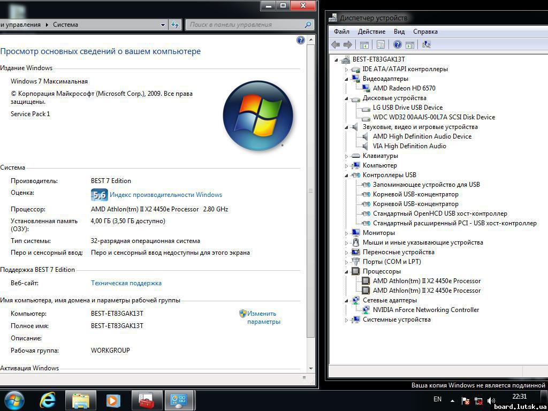Click the search field in control panel
This screenshot has height=411, width=548.
[x=245, y=25]
